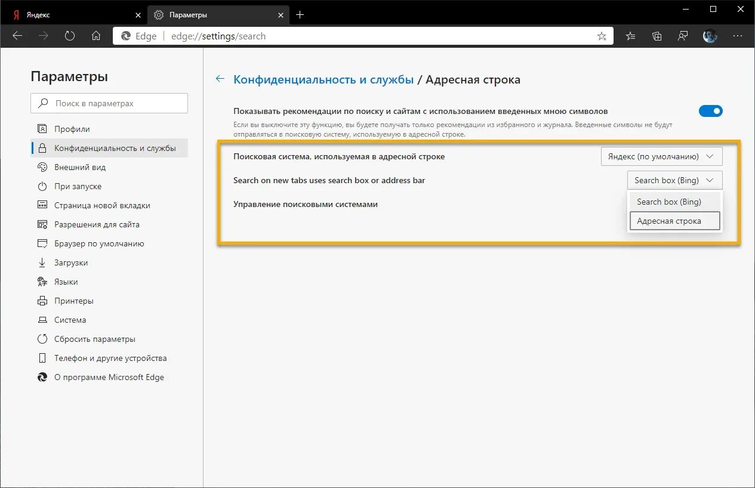Open the Collections icon in the toolbar

pos(657,36)
